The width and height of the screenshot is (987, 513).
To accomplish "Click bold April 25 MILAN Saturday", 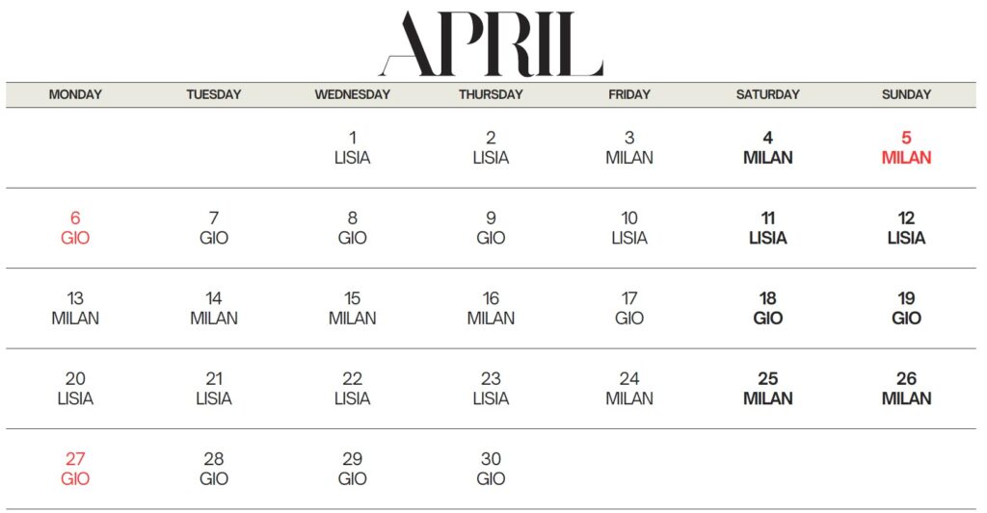I will (767, 388).
